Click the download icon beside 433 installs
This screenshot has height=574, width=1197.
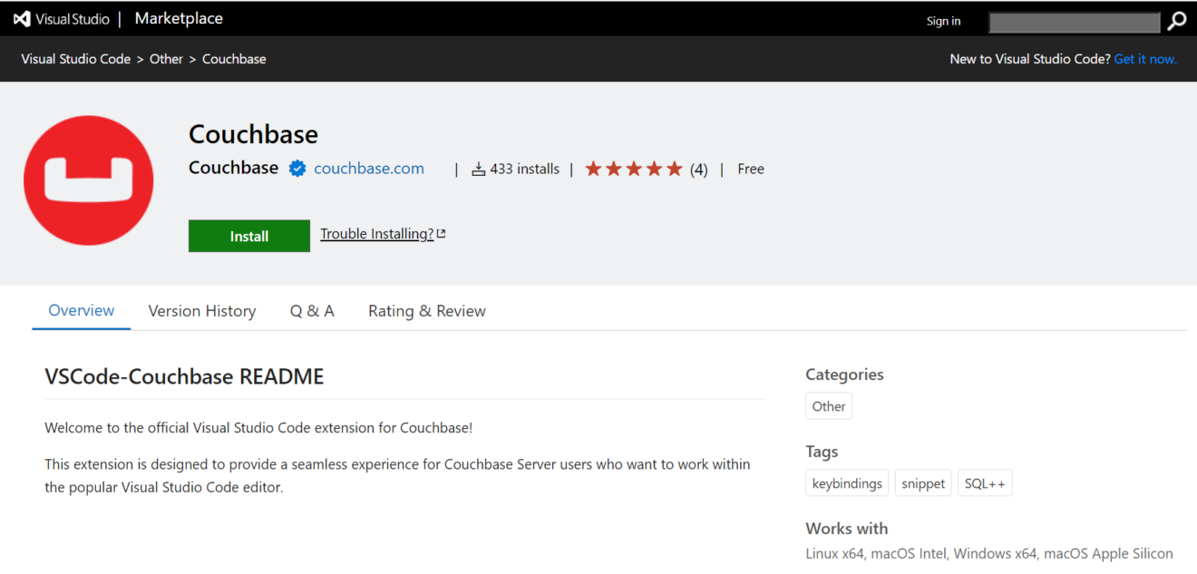478,168
